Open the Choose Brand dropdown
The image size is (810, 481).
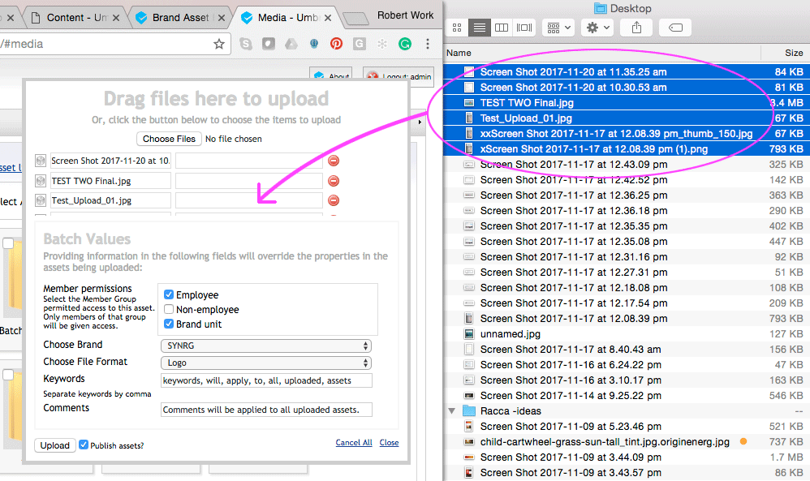(266, 346)
